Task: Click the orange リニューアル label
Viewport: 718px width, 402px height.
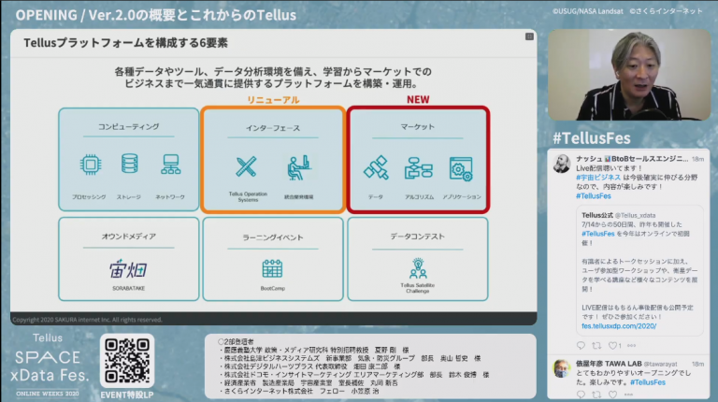Action: (273, 100)
